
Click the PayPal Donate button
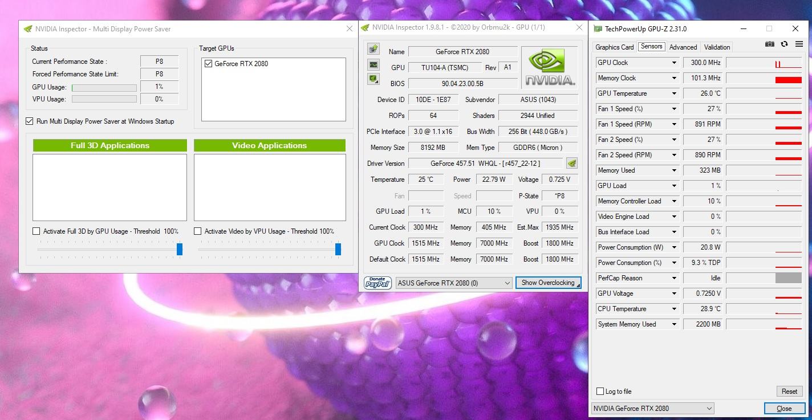[377, 283]
